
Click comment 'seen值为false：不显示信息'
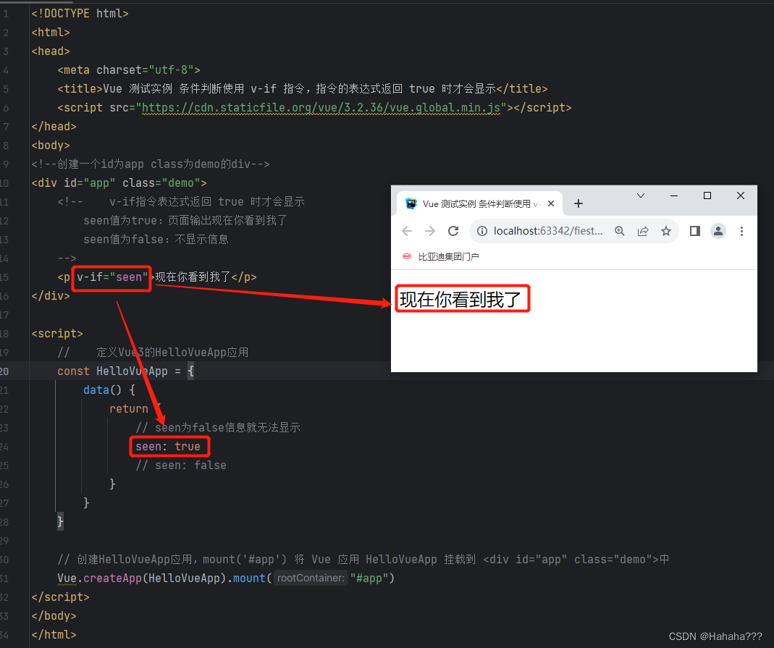[x=156, y=240]
